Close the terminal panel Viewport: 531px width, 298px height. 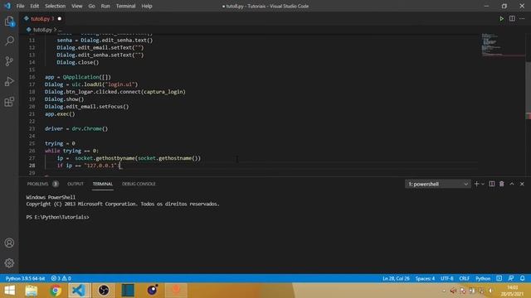[x=522, y=184]
